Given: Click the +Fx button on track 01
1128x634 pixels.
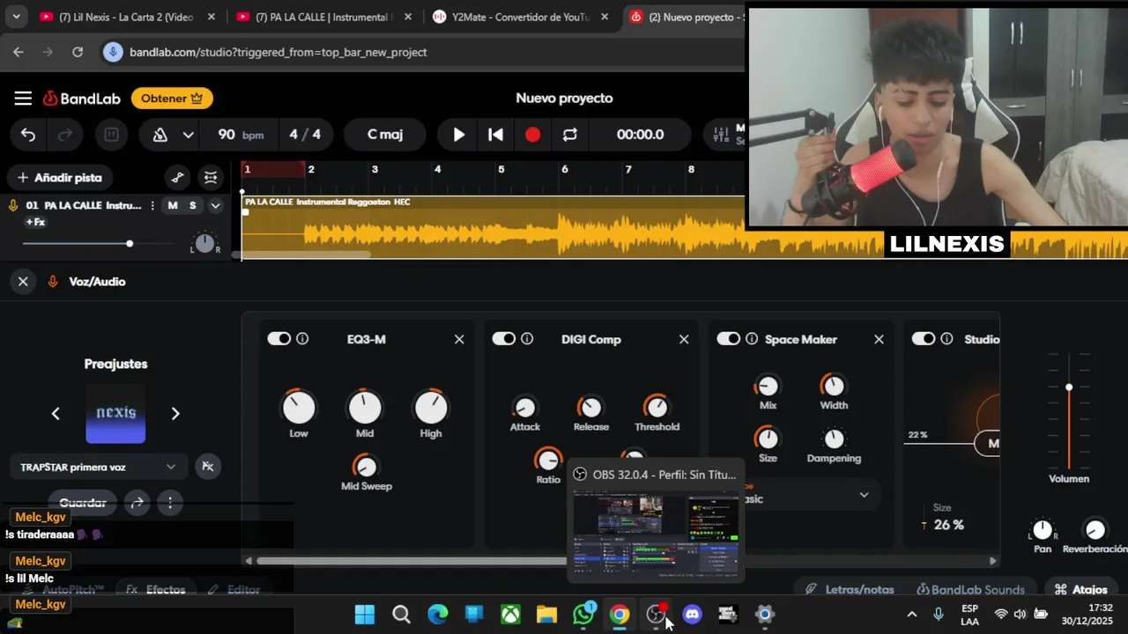Looking at the screenshot, I should (35, 222).
